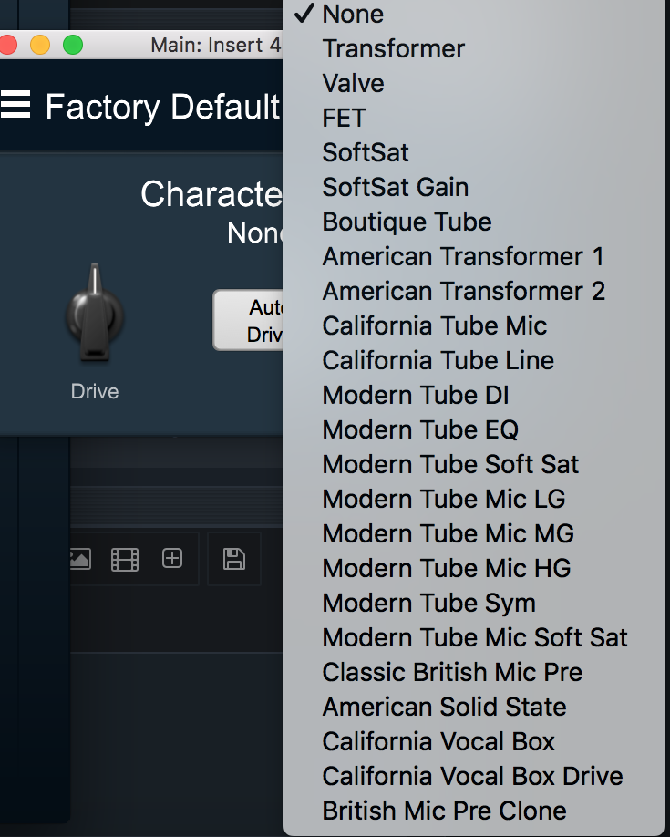Select Valve from the dropdown list
The image size is (670, 837).
353,84
